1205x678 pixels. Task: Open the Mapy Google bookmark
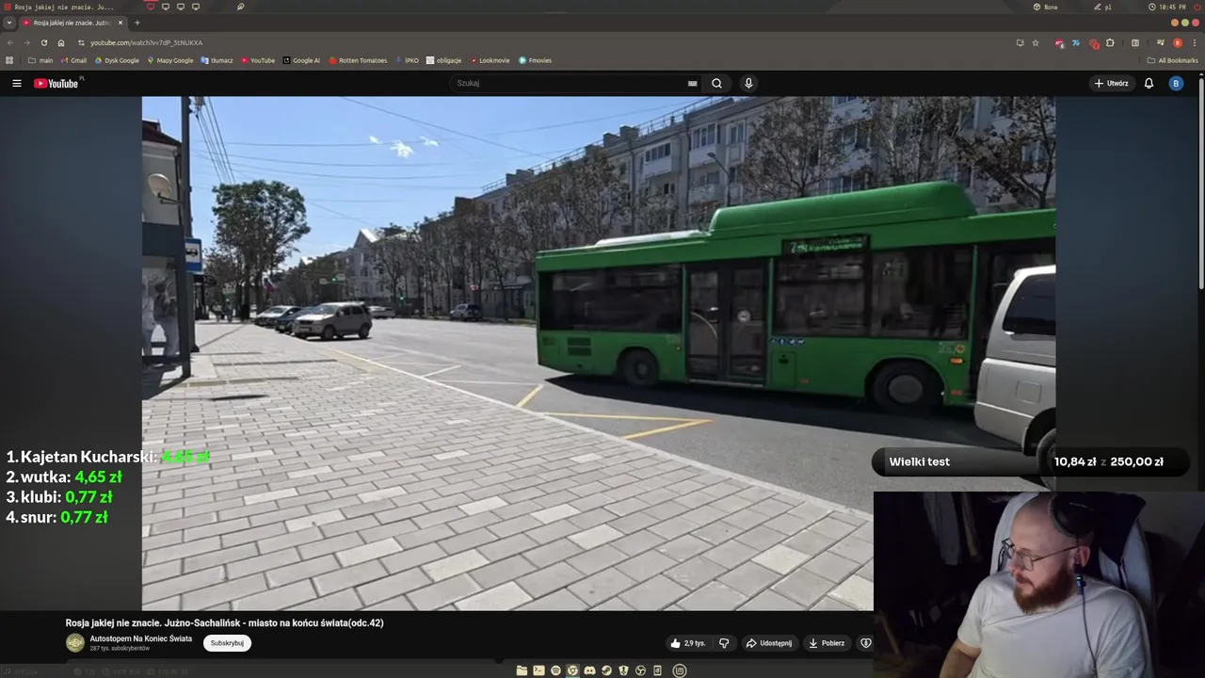[169, 60]
